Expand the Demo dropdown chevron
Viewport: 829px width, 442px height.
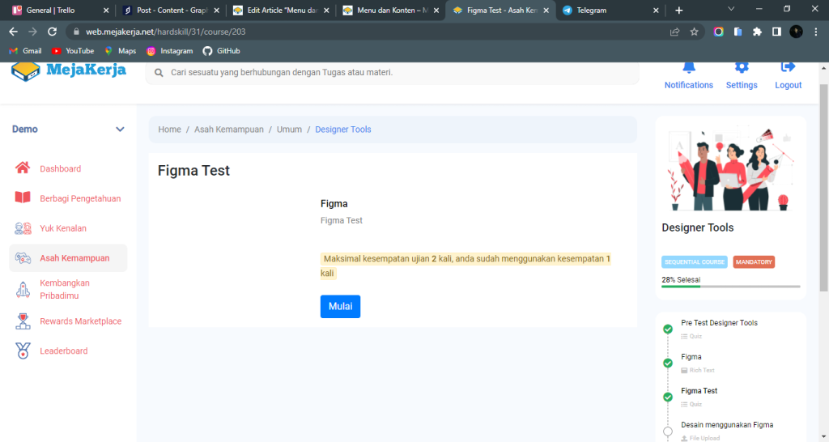coord(120,129)
